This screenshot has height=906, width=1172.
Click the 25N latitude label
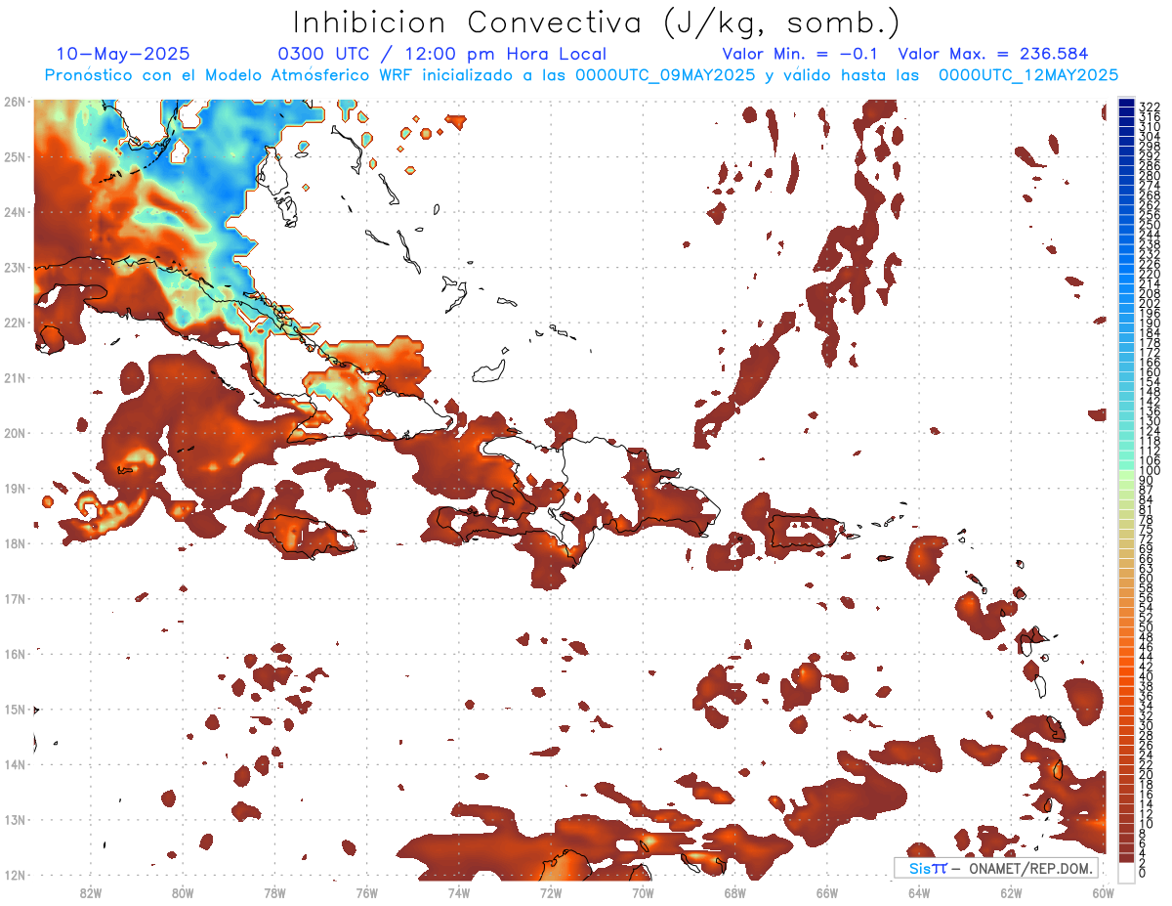tap(14, 156)
